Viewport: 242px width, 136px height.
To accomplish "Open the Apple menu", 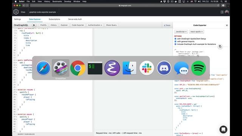I will click(x=16, y=2).
